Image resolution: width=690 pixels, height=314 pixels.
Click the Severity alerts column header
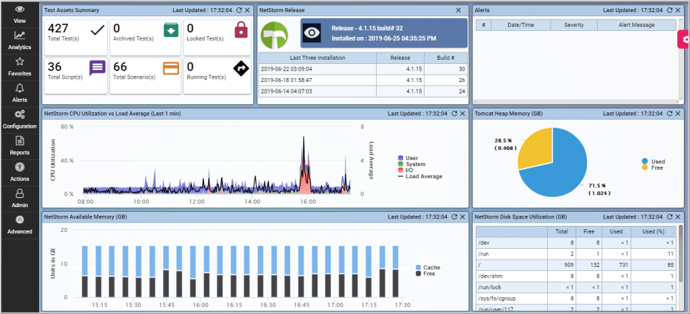(574, 25)
